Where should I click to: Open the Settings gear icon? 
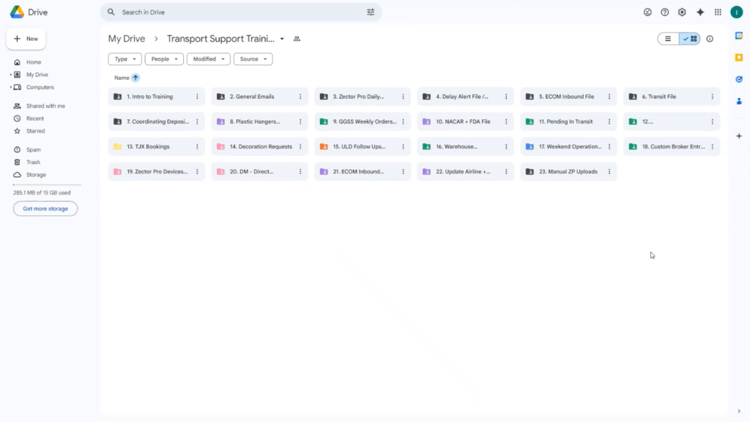pyautogui.click(x=682, y=12)
